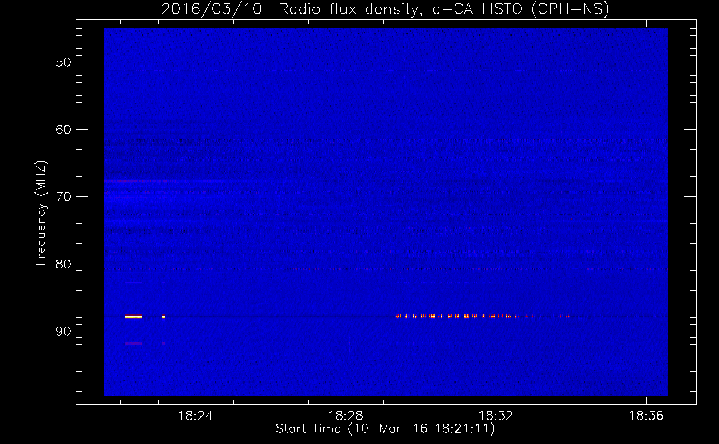Click the date '2016/03/10' in the title

pos(212,9)
